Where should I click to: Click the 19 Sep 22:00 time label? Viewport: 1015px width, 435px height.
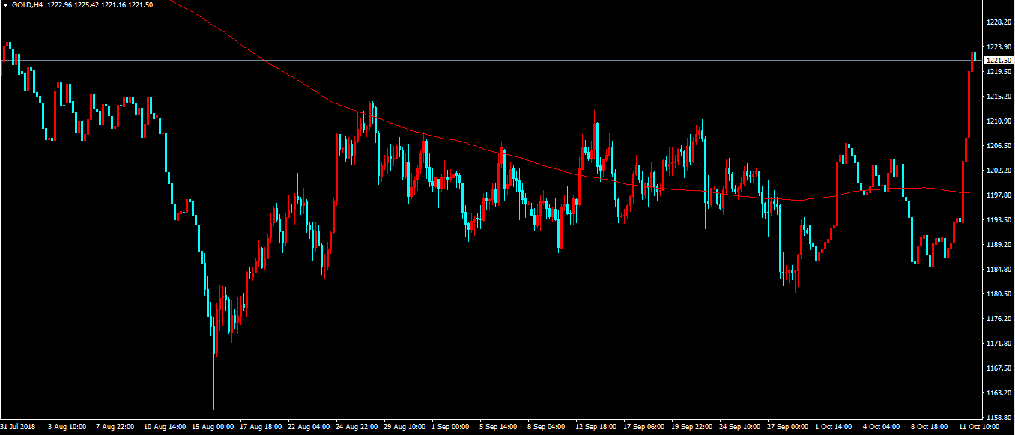click(693, 427)
